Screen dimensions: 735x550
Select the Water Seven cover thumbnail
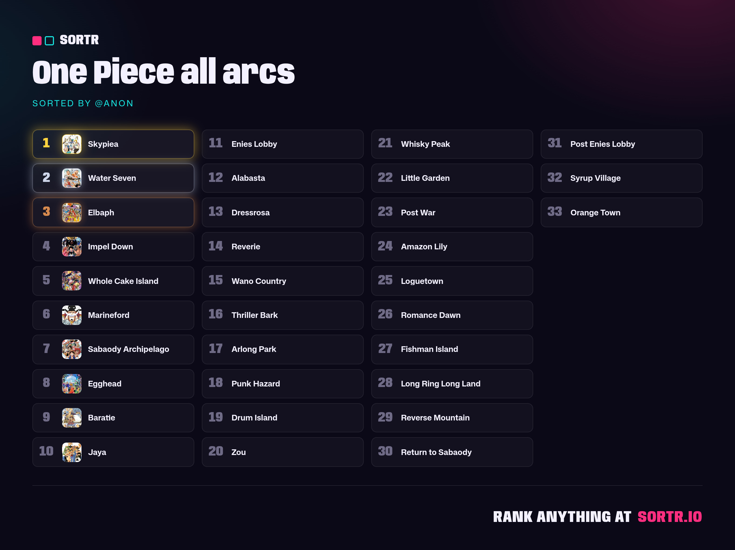[72, 178]
